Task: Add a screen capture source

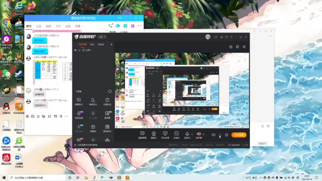Action: tap(142, 135)
